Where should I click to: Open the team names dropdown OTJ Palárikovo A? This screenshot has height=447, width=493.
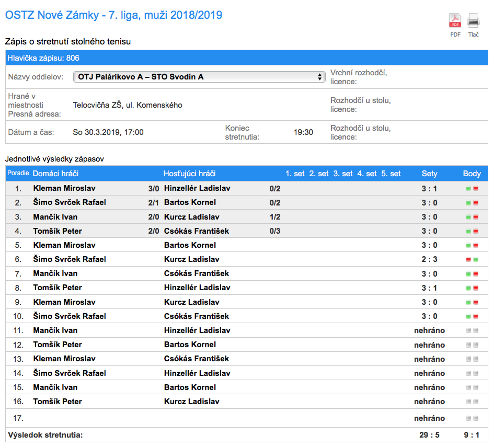tap(199, 77)
